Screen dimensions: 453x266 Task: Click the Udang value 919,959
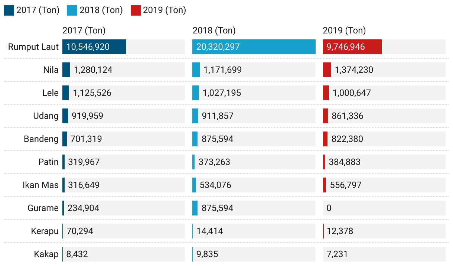(x=88, y=116)
